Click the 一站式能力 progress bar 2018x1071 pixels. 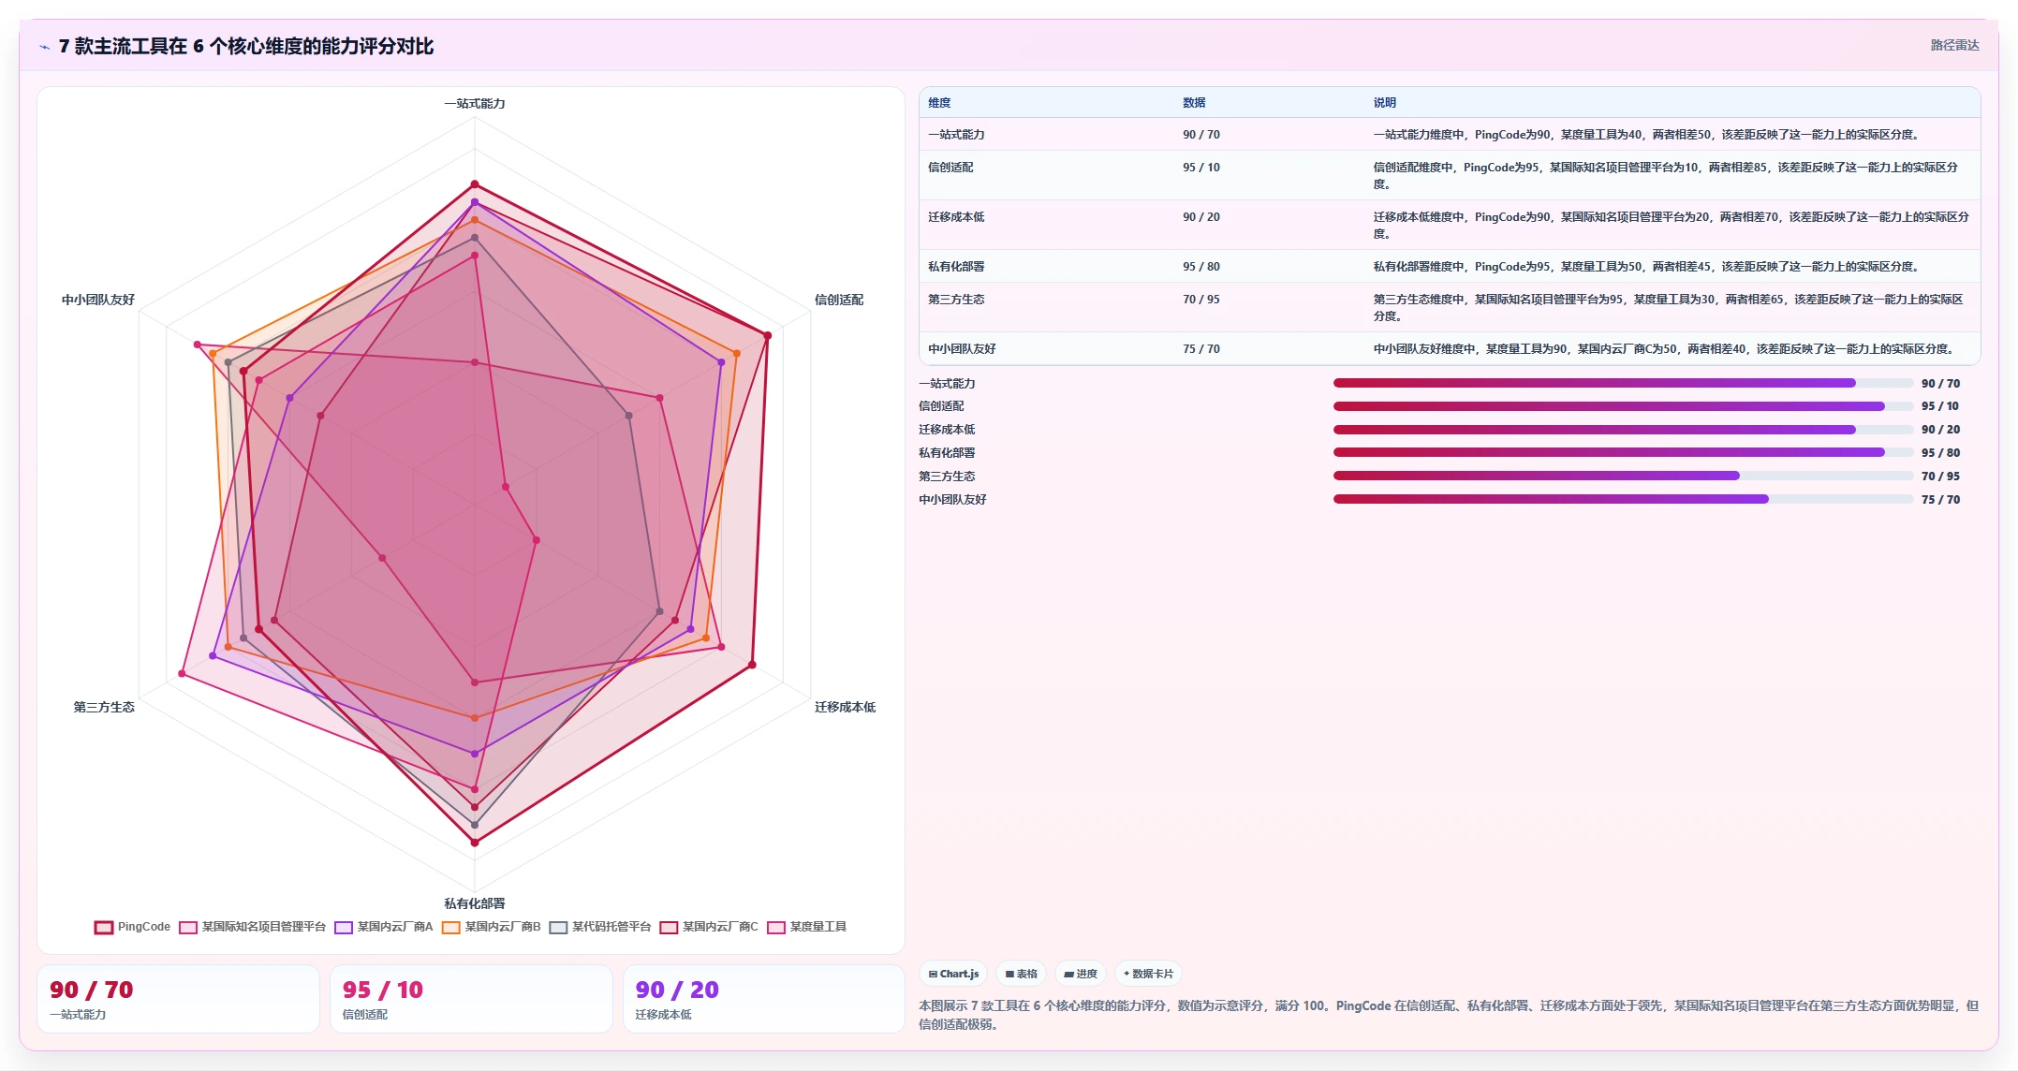(1623, 383)
